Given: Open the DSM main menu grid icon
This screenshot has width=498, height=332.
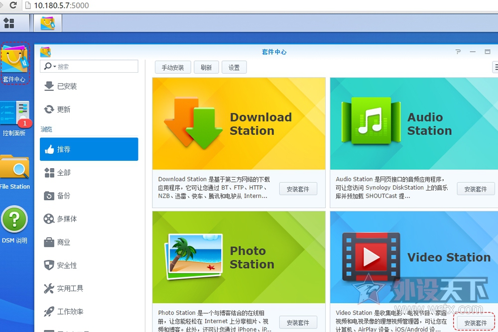Looking at the screenshot, I should (9, 23).
